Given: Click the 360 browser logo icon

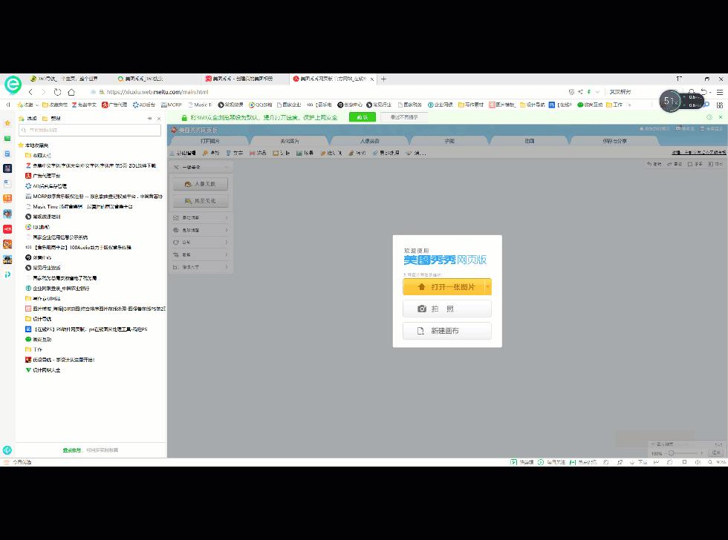Looking at the screenshot, I should (12, 85).
